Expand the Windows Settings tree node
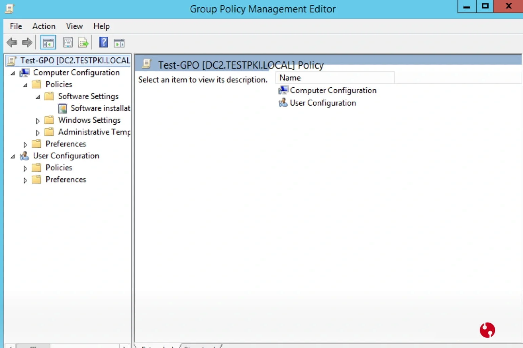Screen dimensions: 523x348 click(x=38, y=121)
